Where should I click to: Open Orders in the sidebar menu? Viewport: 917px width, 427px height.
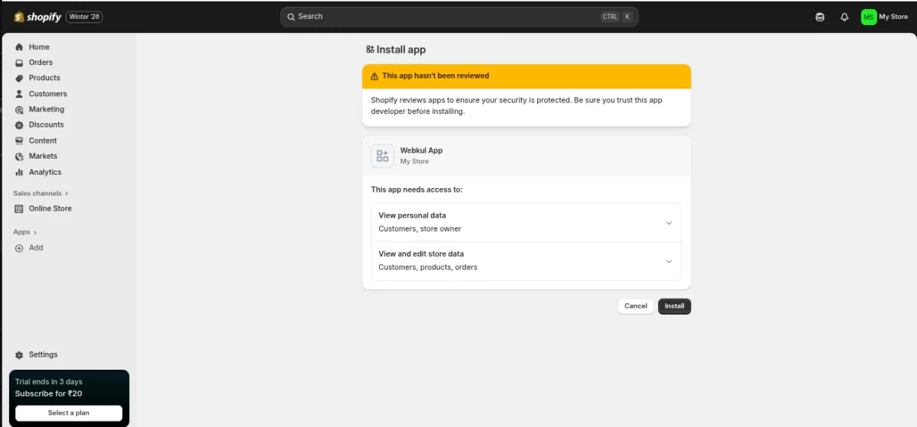click(x=41, y=63)
